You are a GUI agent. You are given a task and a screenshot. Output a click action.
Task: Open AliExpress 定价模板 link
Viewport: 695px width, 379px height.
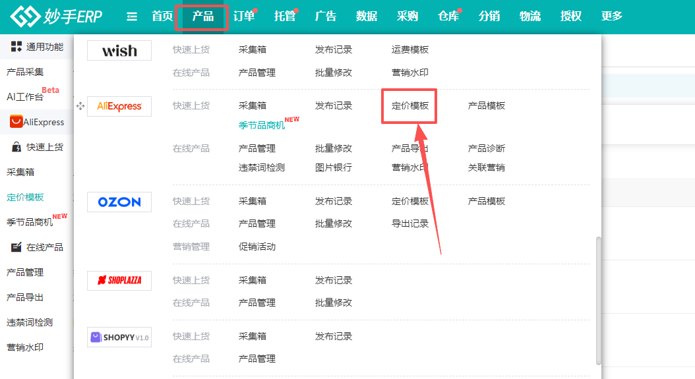[x=410, y=105]
